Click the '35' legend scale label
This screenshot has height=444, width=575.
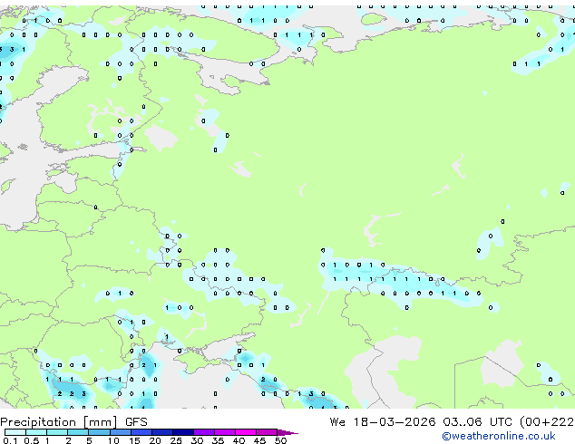(218, 440)
